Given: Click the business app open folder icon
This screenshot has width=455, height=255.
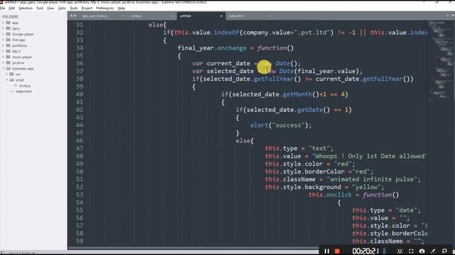Looking at the screenshot, I should [8, 69].
